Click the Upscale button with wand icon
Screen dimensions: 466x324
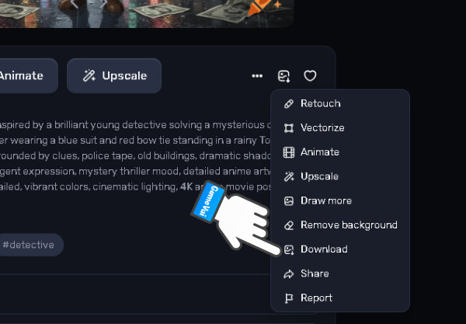click(114, 76)
